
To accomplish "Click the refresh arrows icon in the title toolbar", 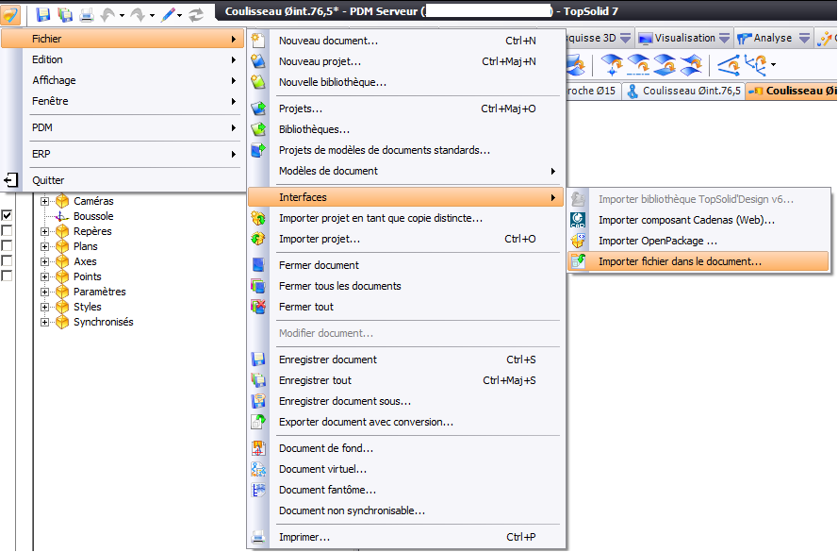I will (196, 15).
